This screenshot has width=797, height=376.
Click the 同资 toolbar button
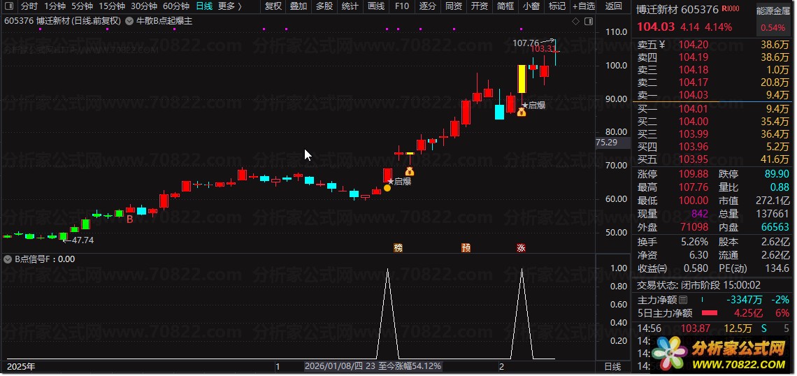(454, 6)
